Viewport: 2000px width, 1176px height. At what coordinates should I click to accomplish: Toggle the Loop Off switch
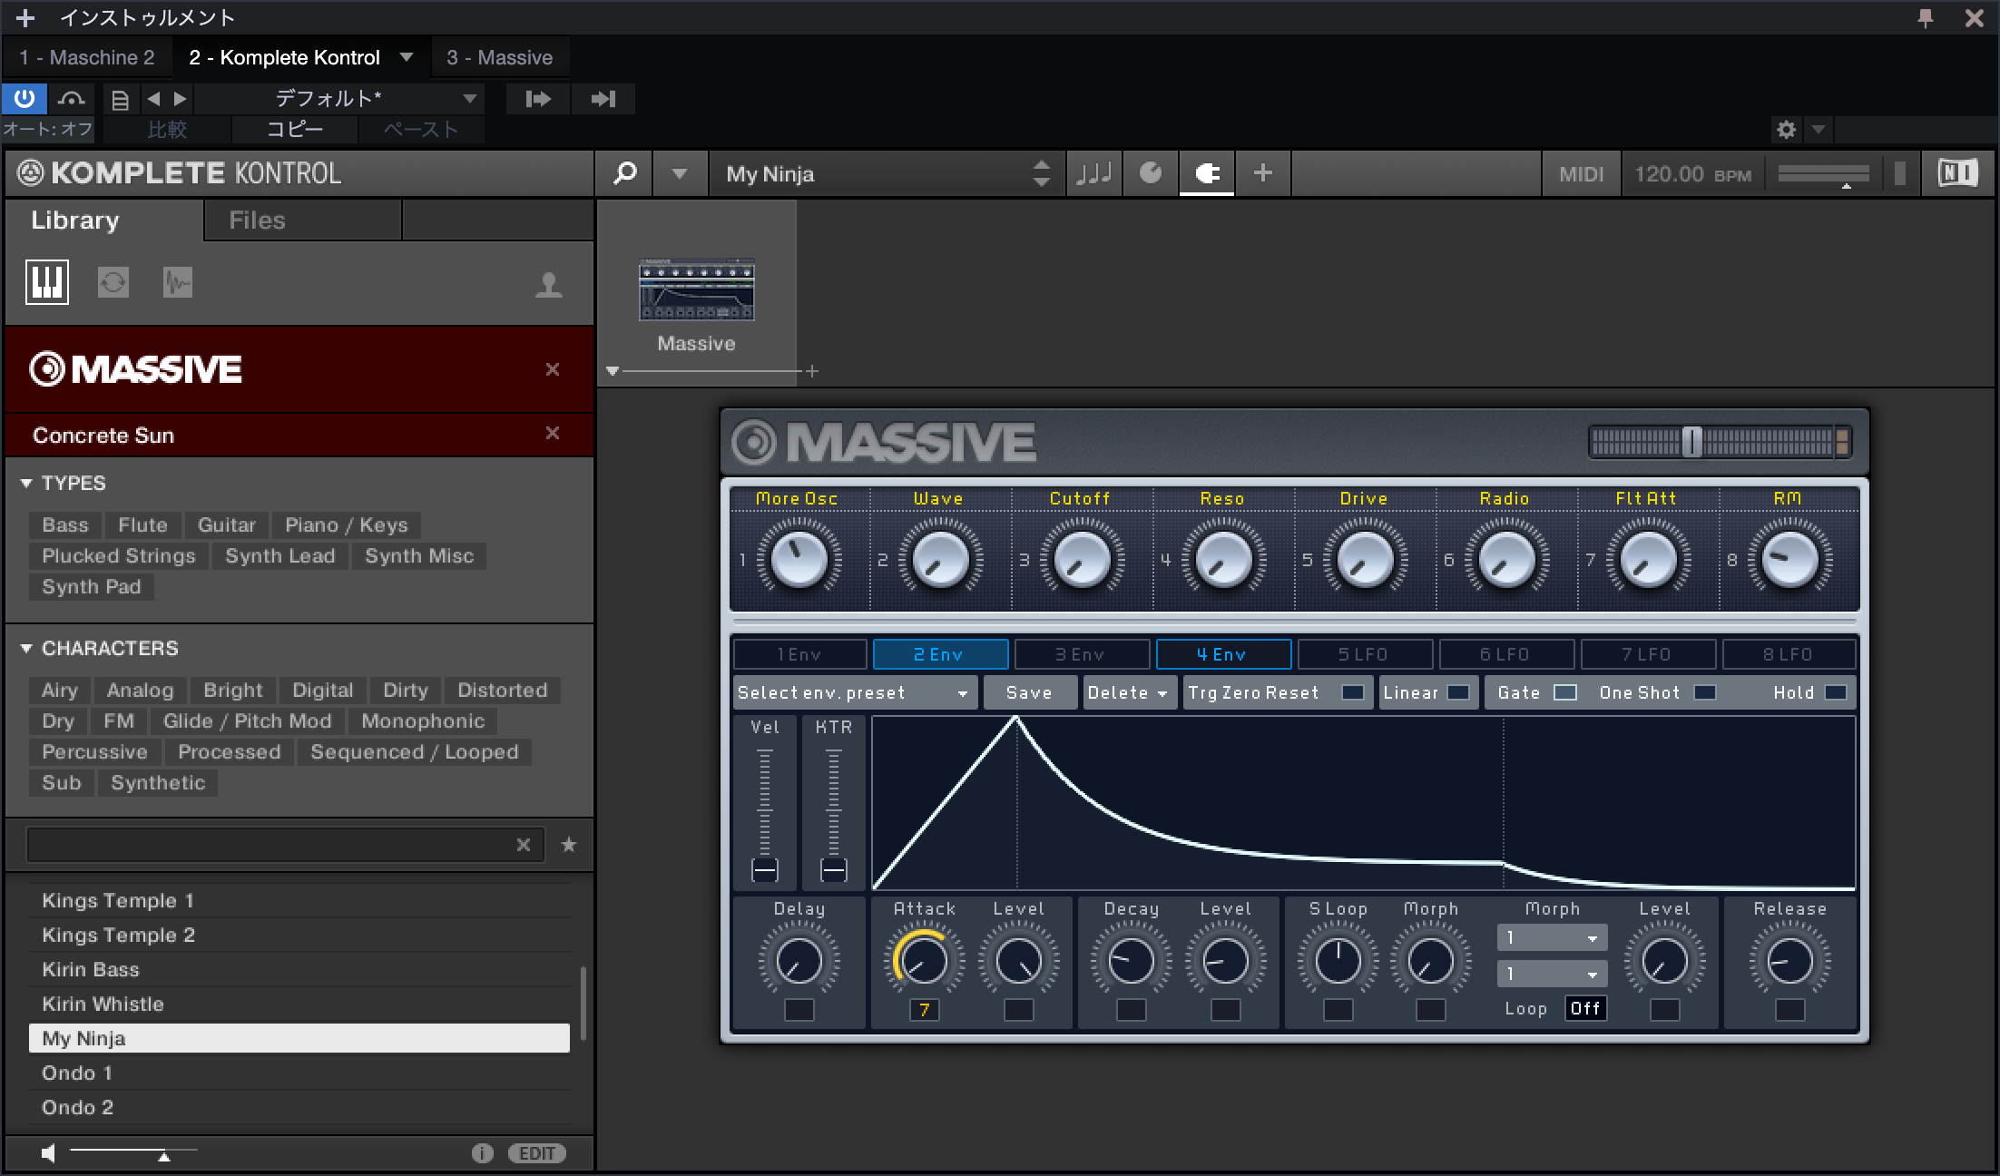coord(1585,1008)
